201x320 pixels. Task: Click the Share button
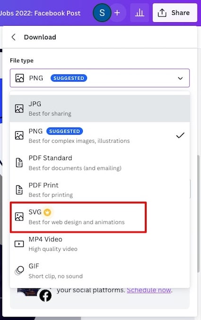175,13
